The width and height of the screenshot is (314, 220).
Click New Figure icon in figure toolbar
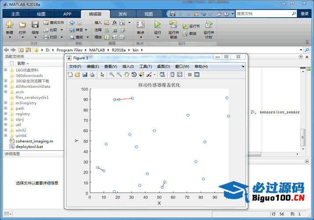pyautogui.click(x=70, y=75)
